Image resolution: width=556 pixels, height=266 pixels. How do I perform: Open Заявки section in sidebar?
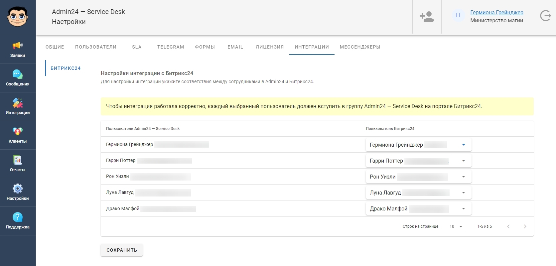[18, 49]
